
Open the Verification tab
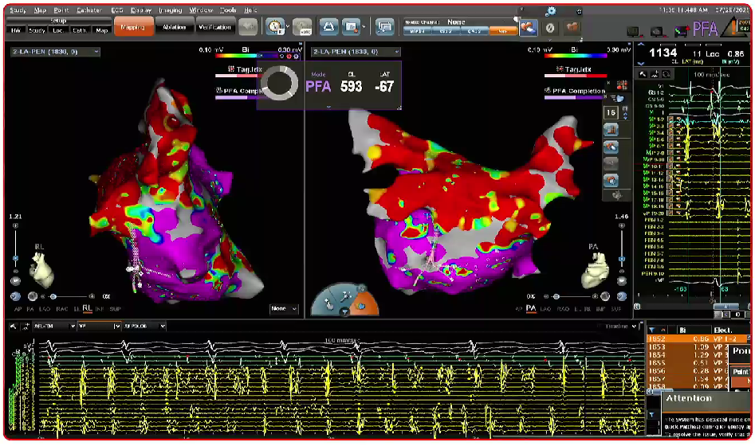tap(214, 28)
